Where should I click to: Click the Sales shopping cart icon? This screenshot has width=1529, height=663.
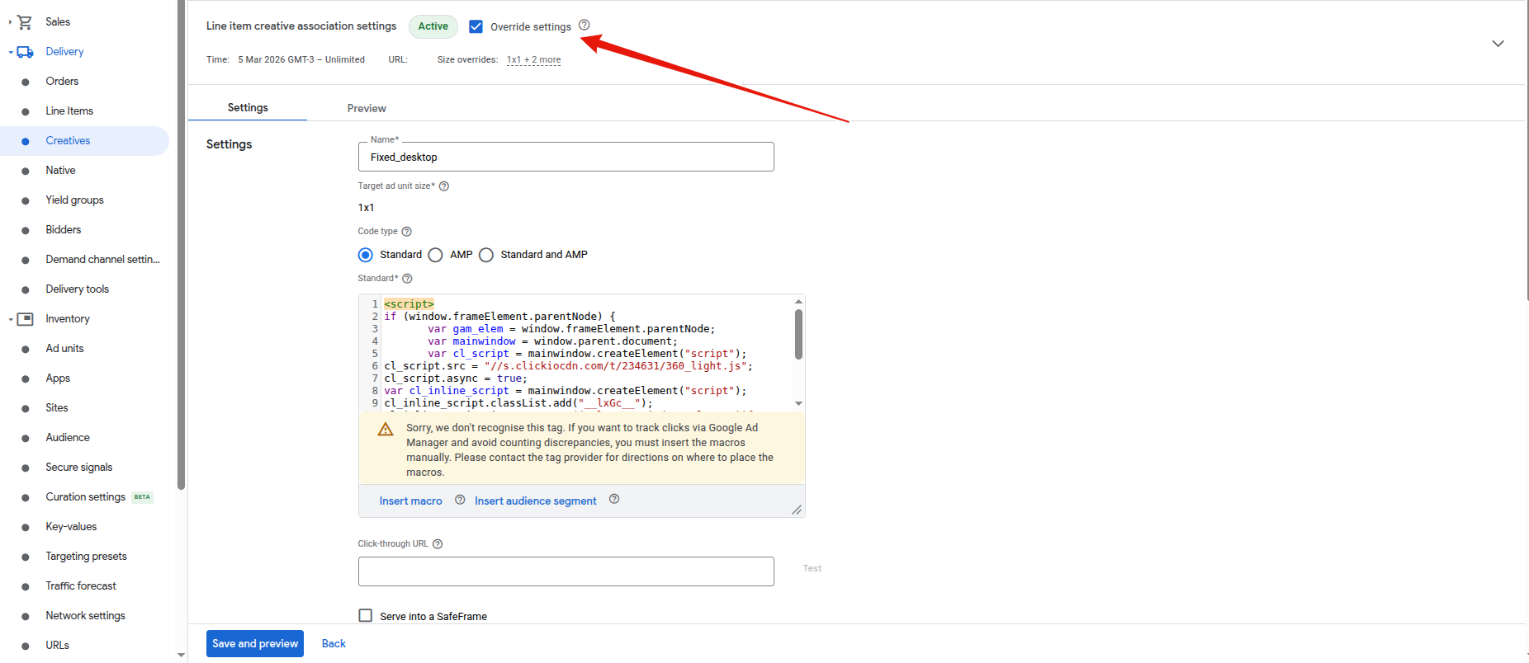[x=25, y=22]
